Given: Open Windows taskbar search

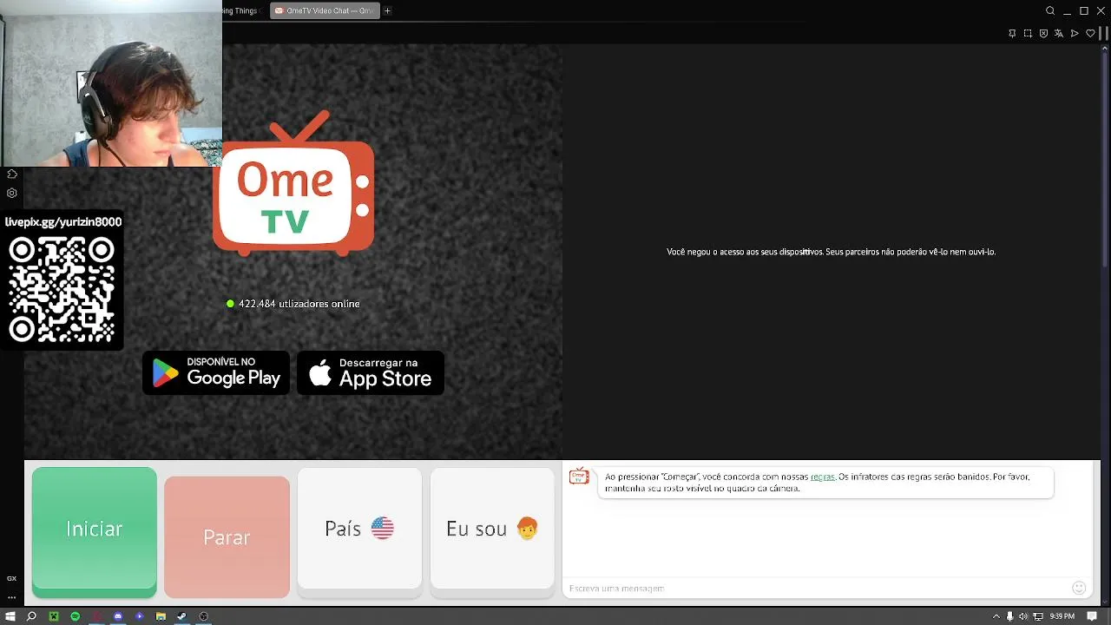Looking at the screenshot, I should click(x=32, y=616).
